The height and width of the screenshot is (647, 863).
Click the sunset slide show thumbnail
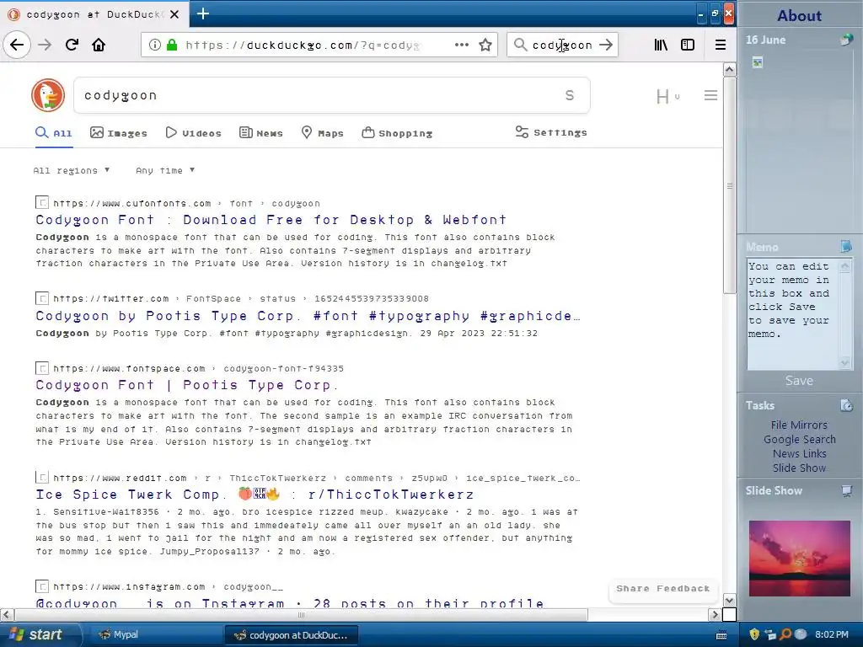pos(799,558)
